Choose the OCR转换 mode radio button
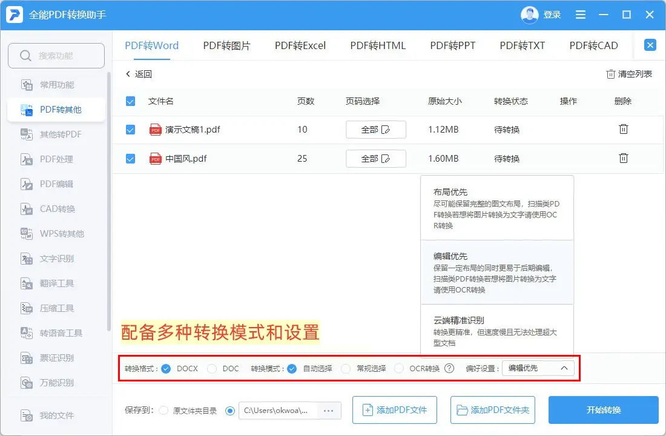Image resolution: width=666 pixels, height=436 pixels. pyautogui.click(x=399, y=368)
